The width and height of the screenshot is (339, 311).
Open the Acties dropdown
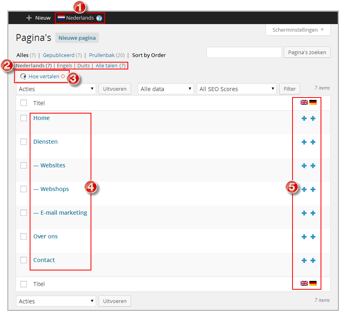coord(56,89)
